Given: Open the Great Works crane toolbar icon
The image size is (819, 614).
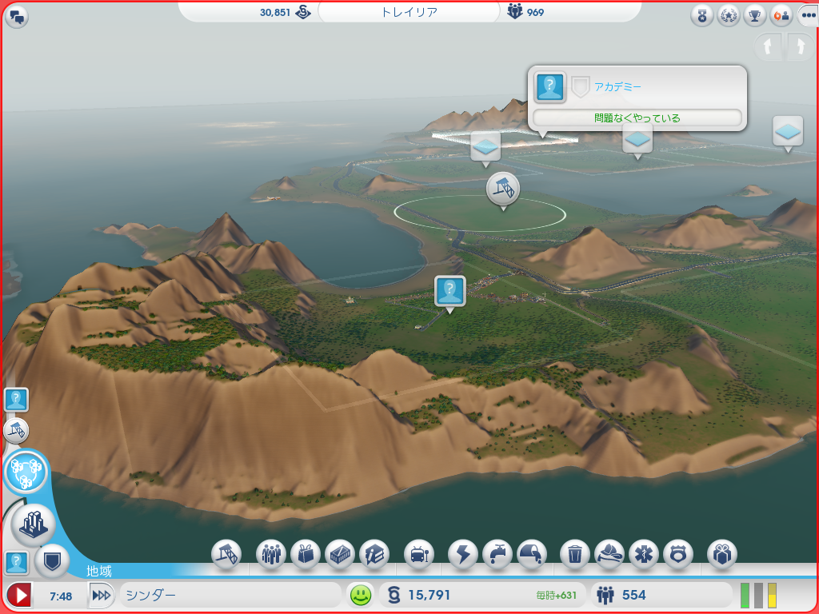Looking at the screenshot, I should [x=226, y=553].
